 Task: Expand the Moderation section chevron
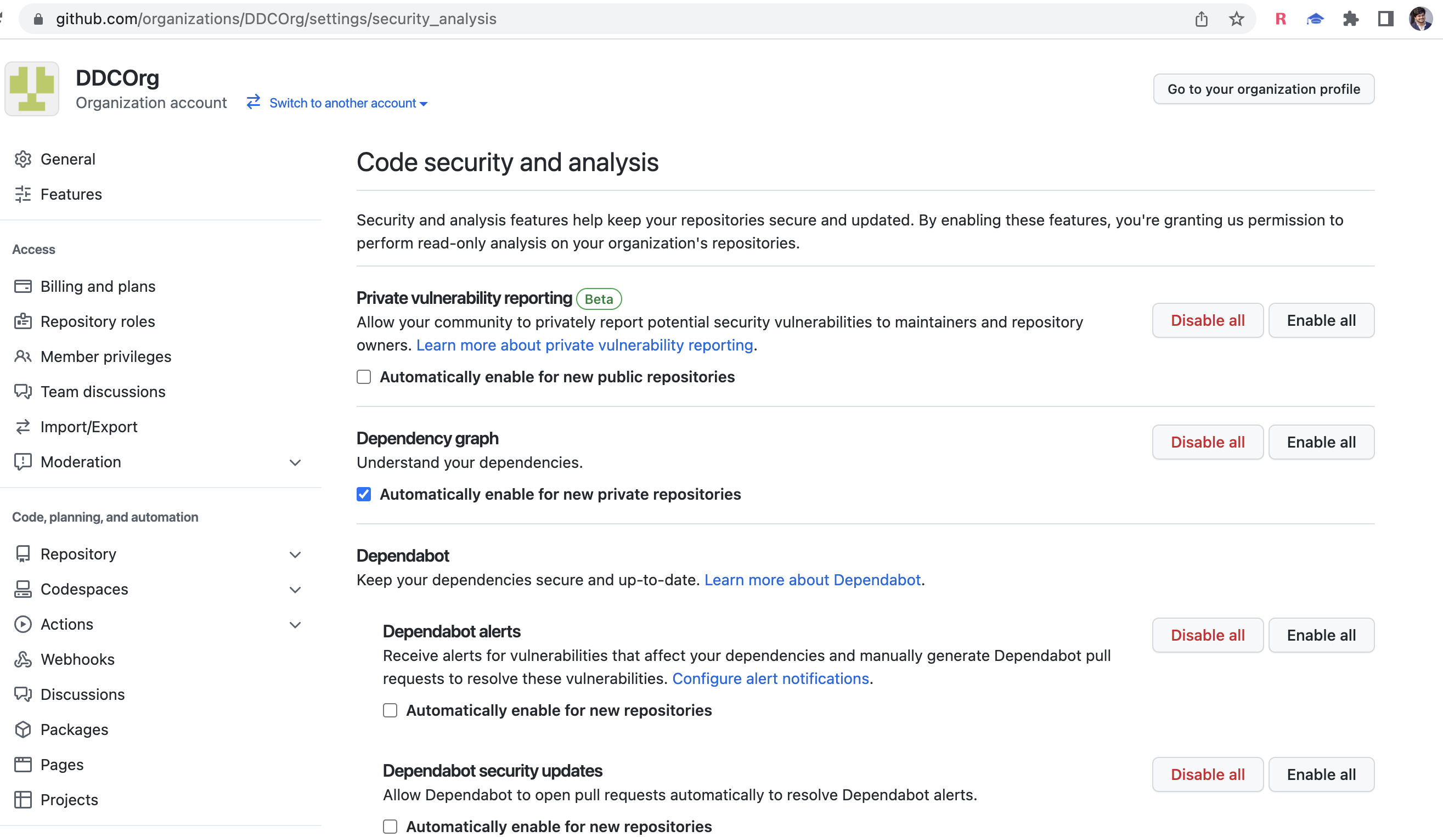tap(295, 462)
